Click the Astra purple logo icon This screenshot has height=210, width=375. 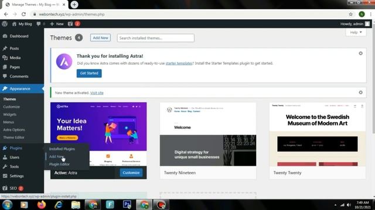pos(64,61)
